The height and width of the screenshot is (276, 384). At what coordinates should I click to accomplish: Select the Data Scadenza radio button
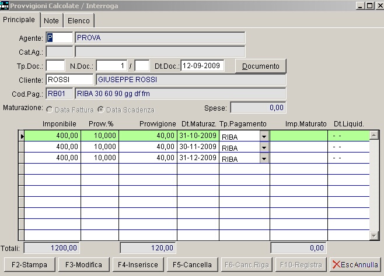(100, 109)
